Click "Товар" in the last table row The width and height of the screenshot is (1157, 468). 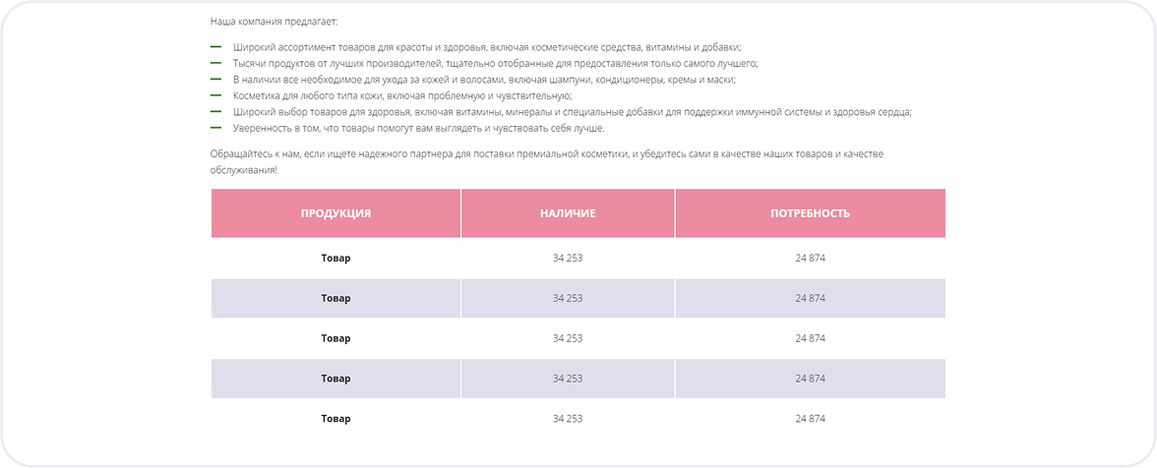335,419
